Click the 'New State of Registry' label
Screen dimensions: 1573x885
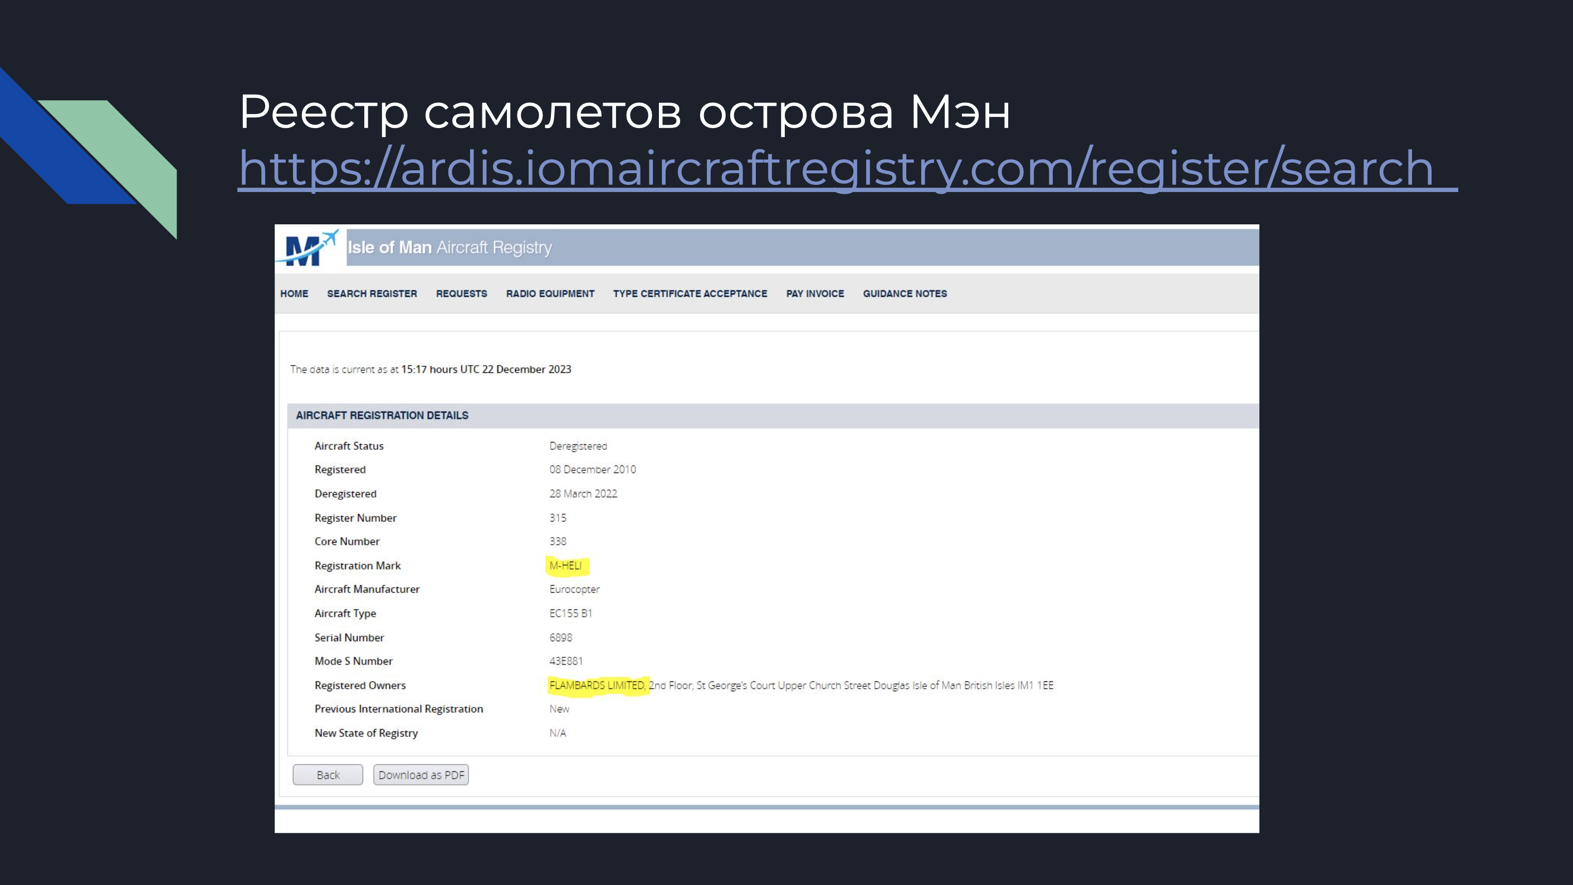pyautogui.click(x=367, y=733)
